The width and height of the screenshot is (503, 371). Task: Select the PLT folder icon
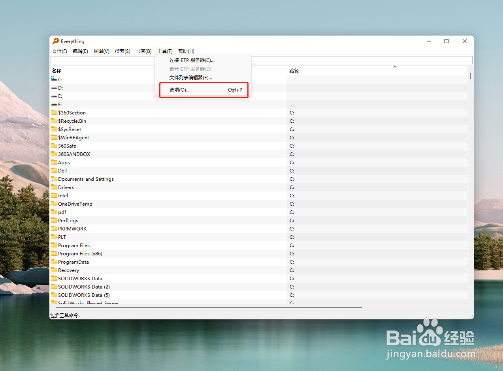54,237
